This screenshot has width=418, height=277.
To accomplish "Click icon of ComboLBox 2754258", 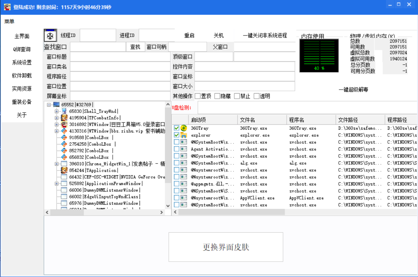I will click(64, 144).
